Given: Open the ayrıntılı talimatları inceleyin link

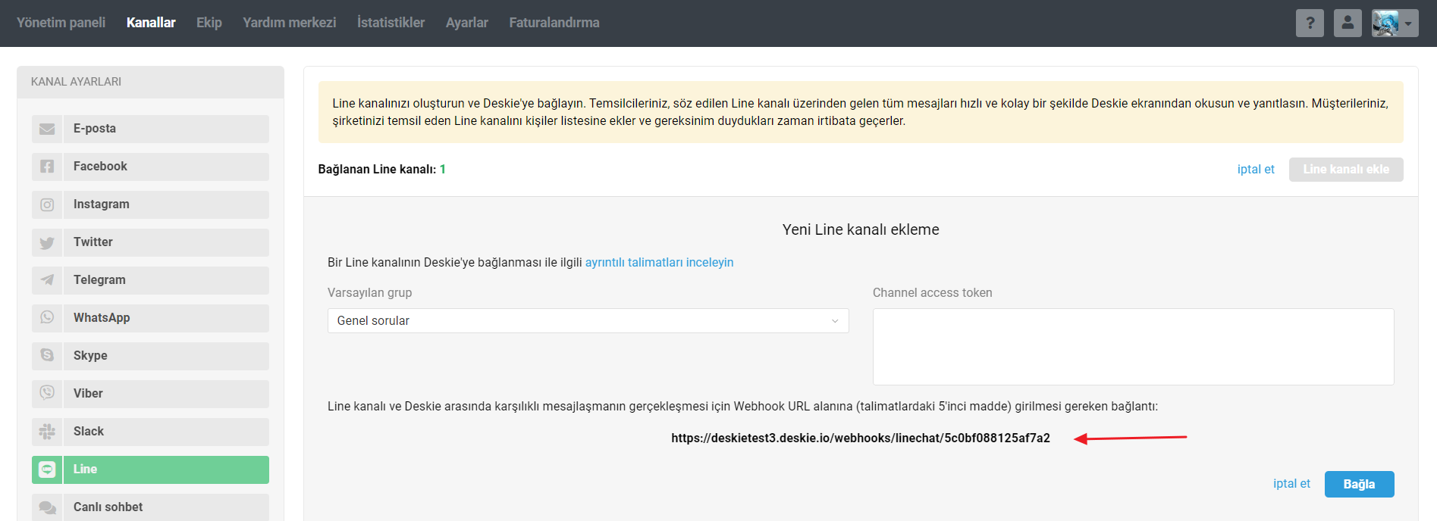Looking at the screenshot, I should 659,263.
